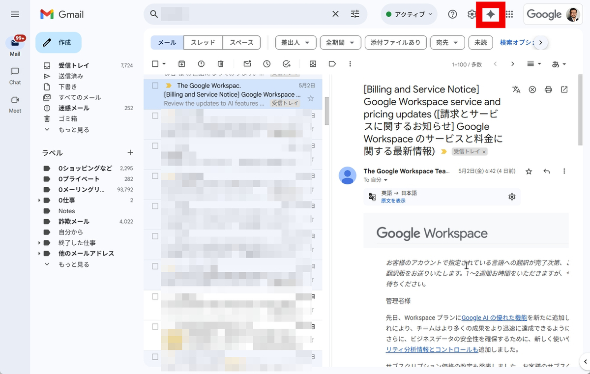590x374 pixels.
Task: Expand the 他のメールアドレス label
Action: (x=39, y=254)
